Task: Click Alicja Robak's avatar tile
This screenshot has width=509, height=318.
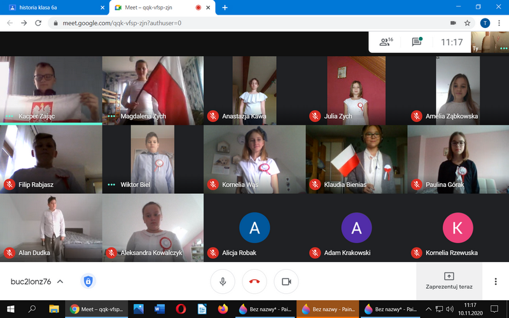Action: coord(254,228)
